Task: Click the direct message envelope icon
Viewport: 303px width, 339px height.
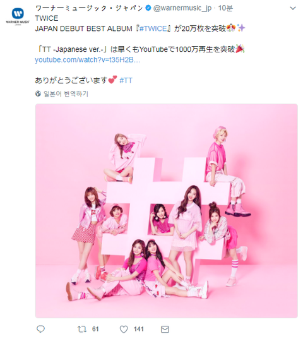Action: [x=165, y=330]
